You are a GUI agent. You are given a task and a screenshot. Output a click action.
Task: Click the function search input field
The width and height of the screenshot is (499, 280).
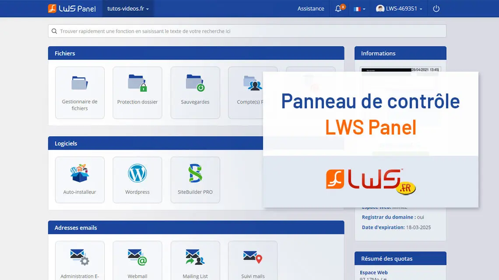(247, 31)
